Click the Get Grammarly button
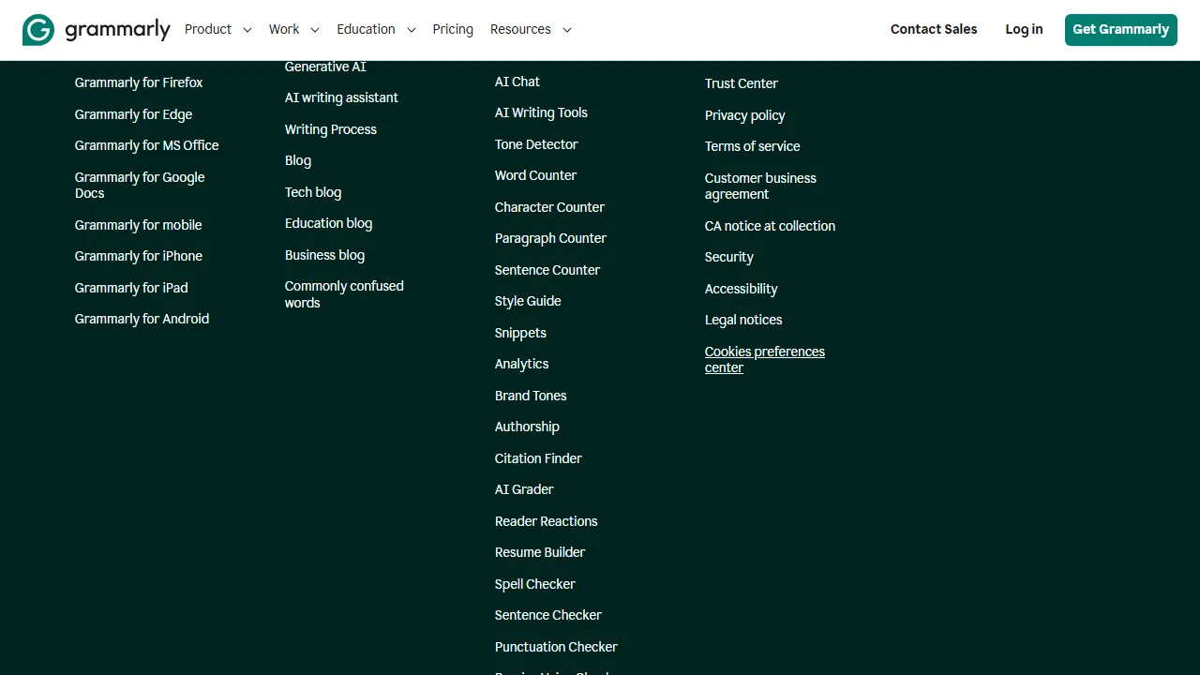The width and height of the screenshot is (1200, 675). (x=1121, y=30)
